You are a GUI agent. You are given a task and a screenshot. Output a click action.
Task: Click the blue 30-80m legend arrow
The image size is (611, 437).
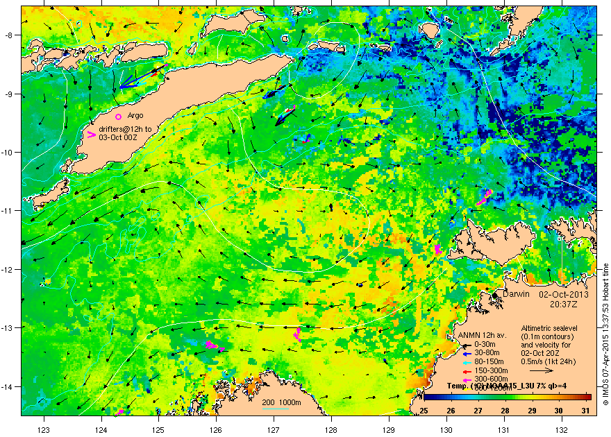(x=466, y=354)
